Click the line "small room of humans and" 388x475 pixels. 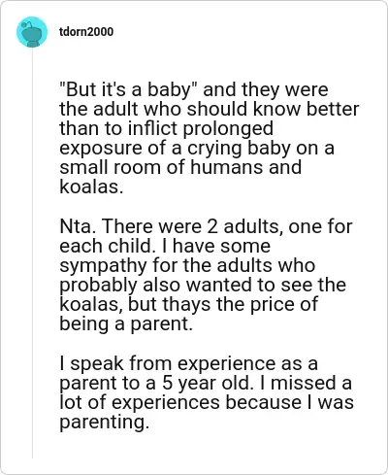[x=180, y=167]
